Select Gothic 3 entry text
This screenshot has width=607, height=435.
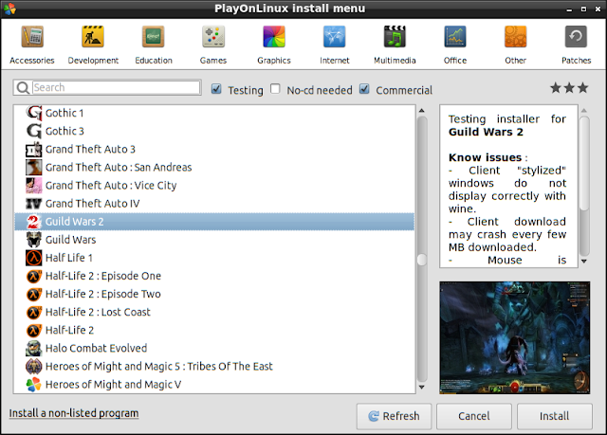click(64, 131)
